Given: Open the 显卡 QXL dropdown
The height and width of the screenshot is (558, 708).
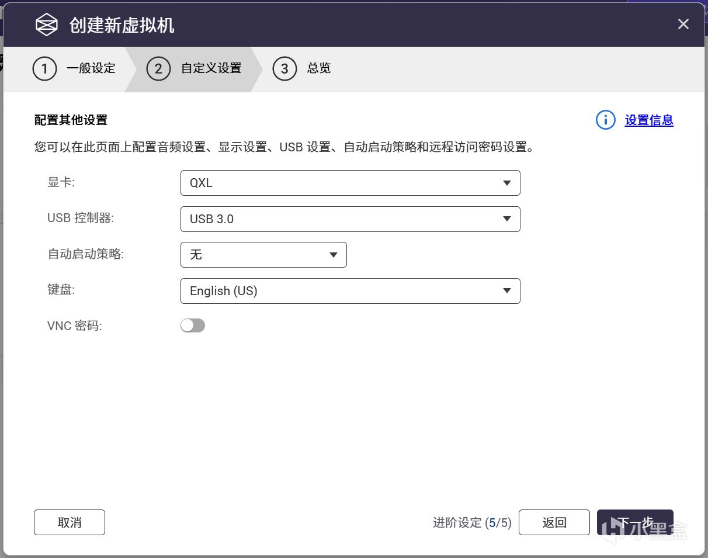Looking at the screenshot, I should coord(350,183).
